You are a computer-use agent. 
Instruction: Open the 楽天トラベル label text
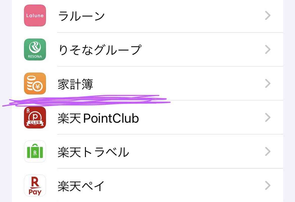(x=93, y=152)
